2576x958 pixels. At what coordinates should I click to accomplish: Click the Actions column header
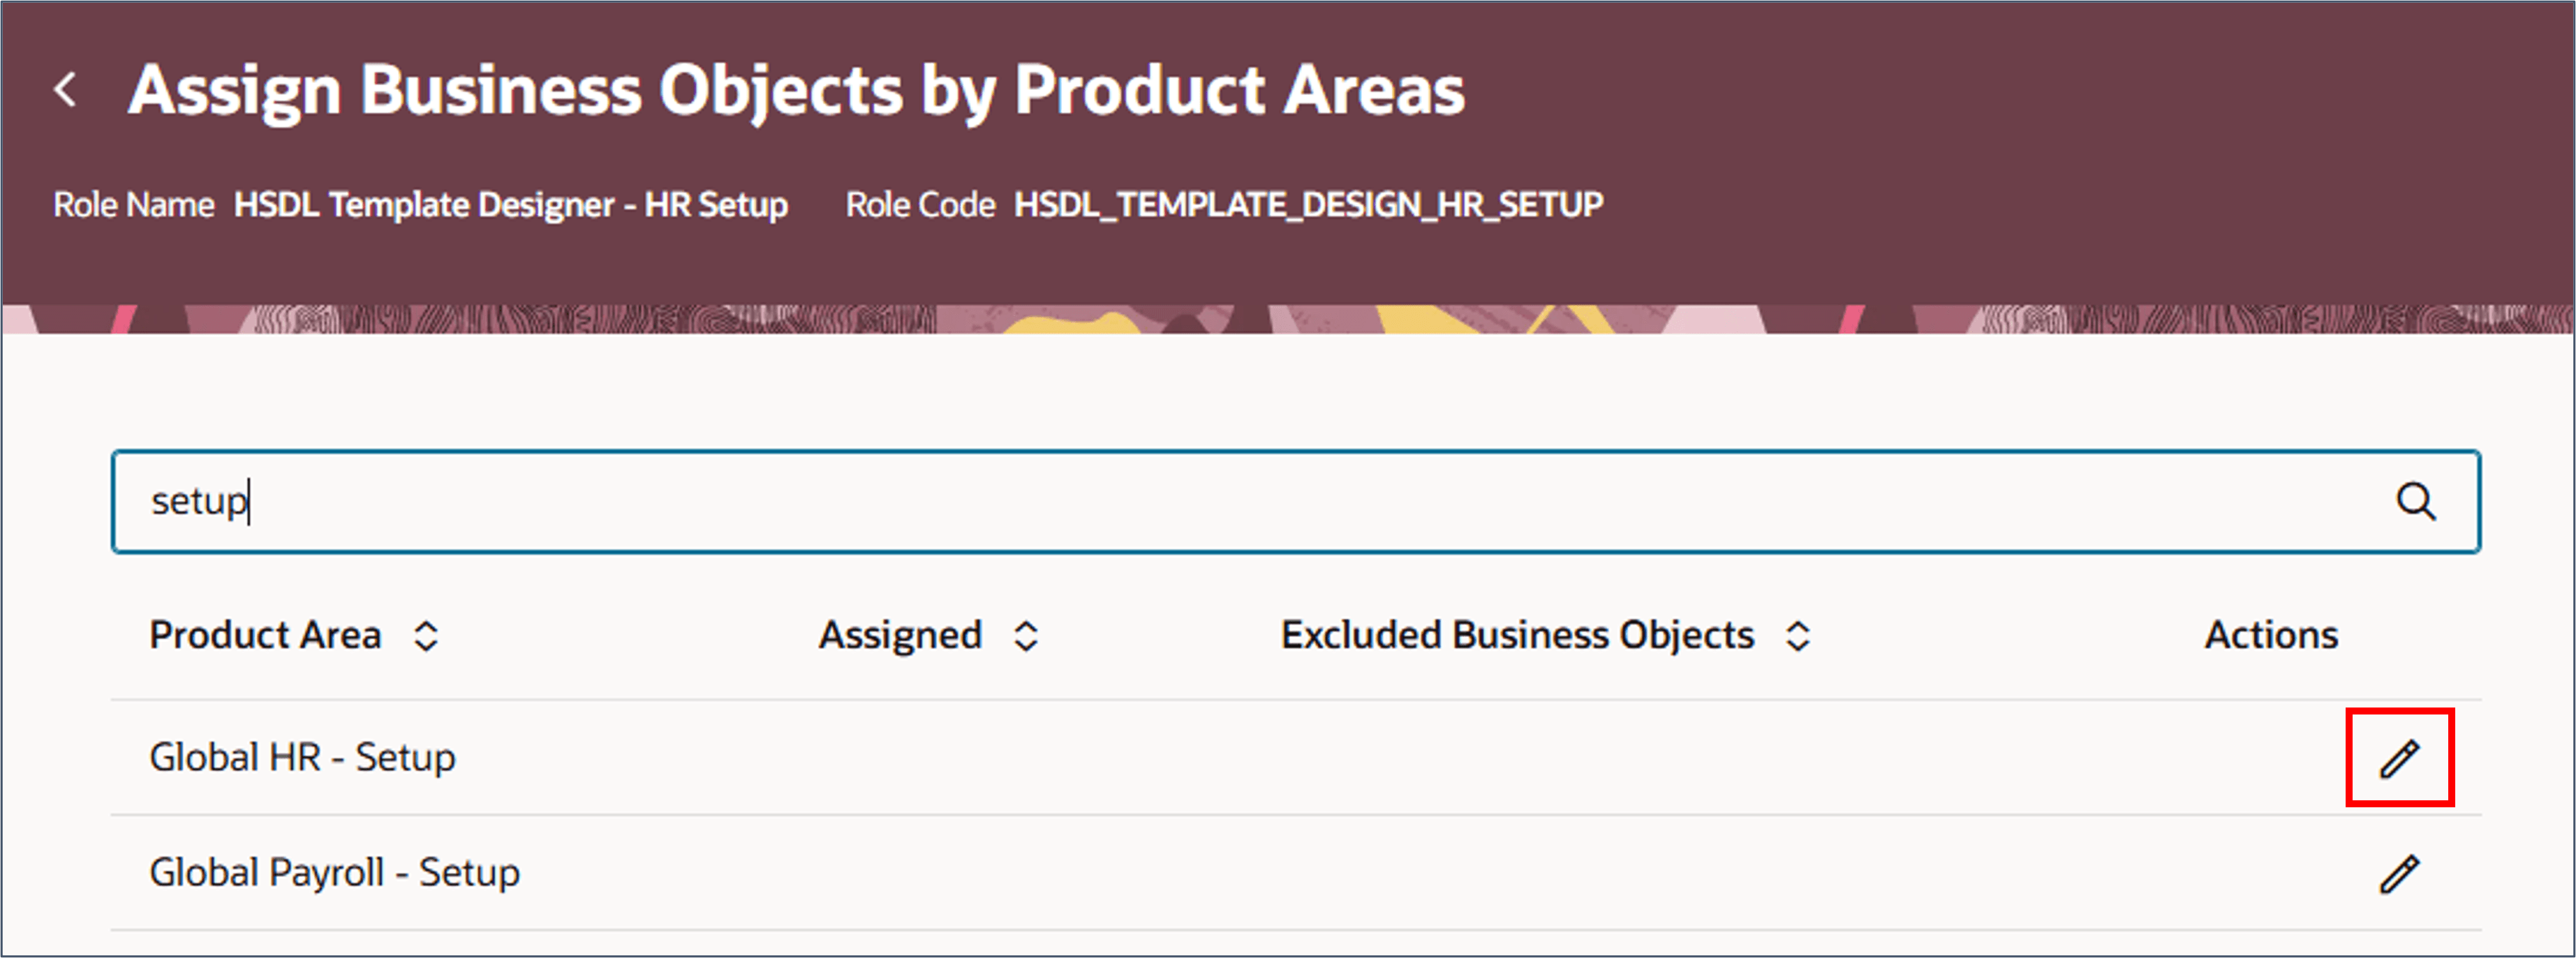pos(2271,635)
